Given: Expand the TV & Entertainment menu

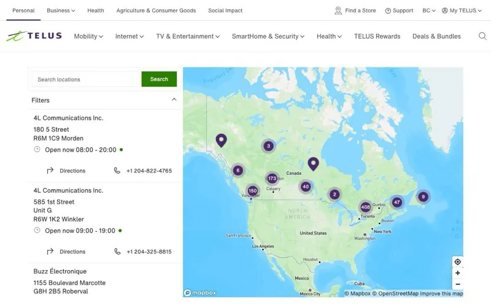Looking at the screenshot, I should [x=188, y=36].
